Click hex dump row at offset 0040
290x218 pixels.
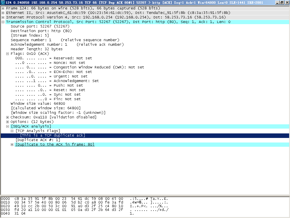click(x=67, y=213)
